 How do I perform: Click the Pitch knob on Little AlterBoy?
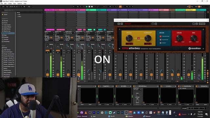(129, 38)
